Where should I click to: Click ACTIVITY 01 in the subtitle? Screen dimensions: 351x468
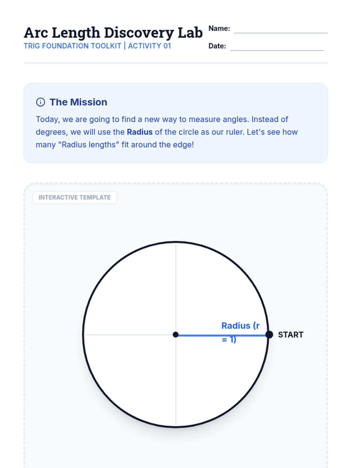[149, 46]
